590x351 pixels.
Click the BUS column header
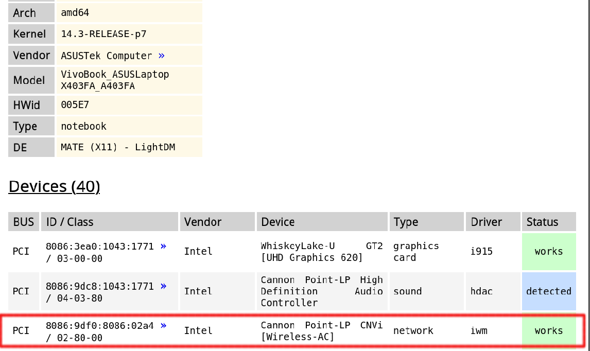(x=23, y=222)
